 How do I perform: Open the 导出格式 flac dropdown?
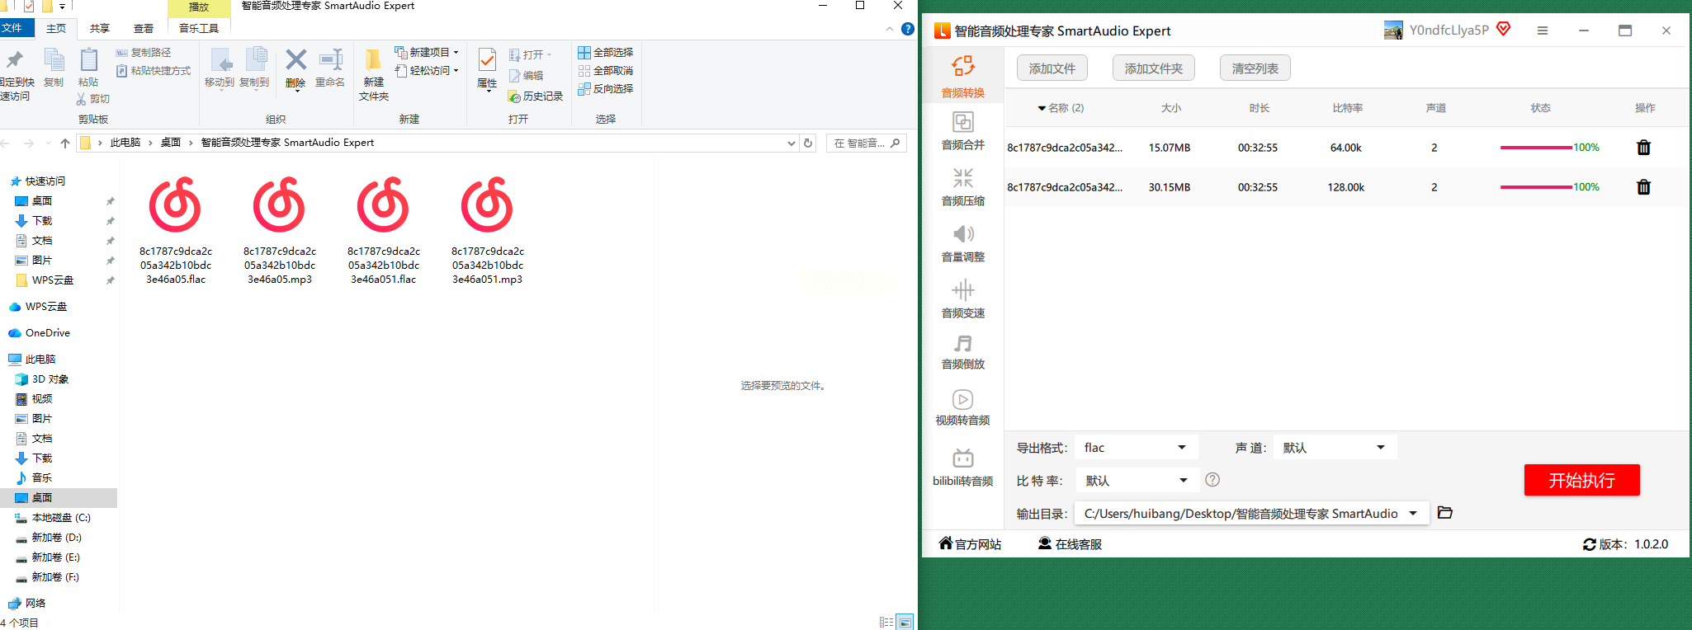[x=1136, y=448]
